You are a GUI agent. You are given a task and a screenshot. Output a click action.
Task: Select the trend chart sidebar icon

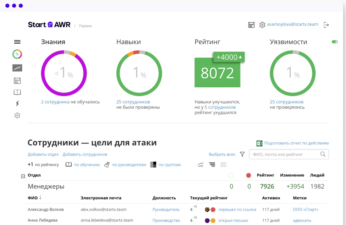pyautogui.click(x=17, y=68)
